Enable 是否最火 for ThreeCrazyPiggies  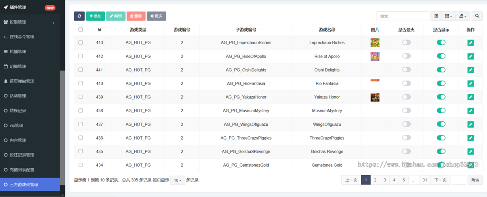click(406, 138)
